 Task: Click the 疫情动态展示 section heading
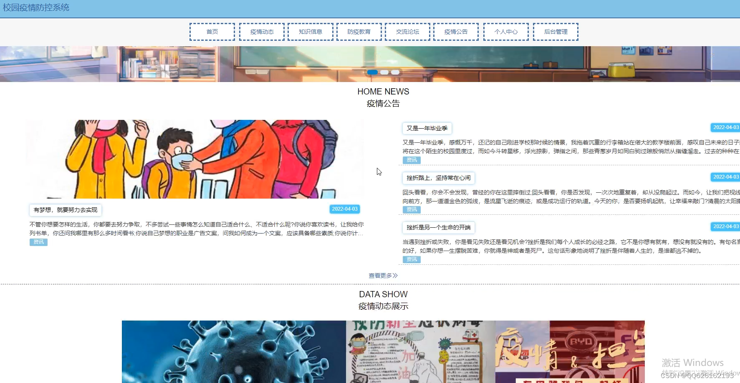coord(383,306)
